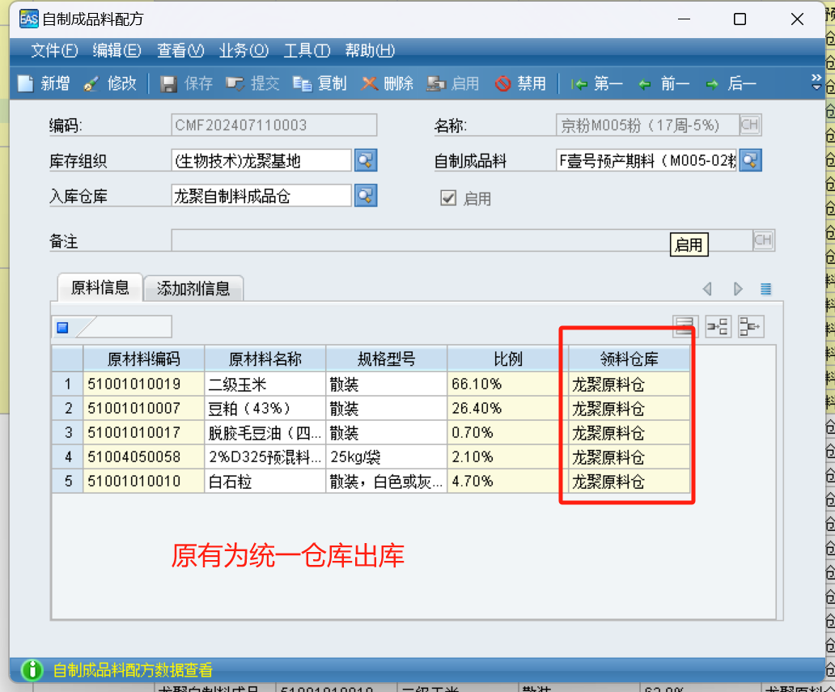Open 自制成品料 lookup selector
The height and width of the screenshot is (692, 835).
751,160
